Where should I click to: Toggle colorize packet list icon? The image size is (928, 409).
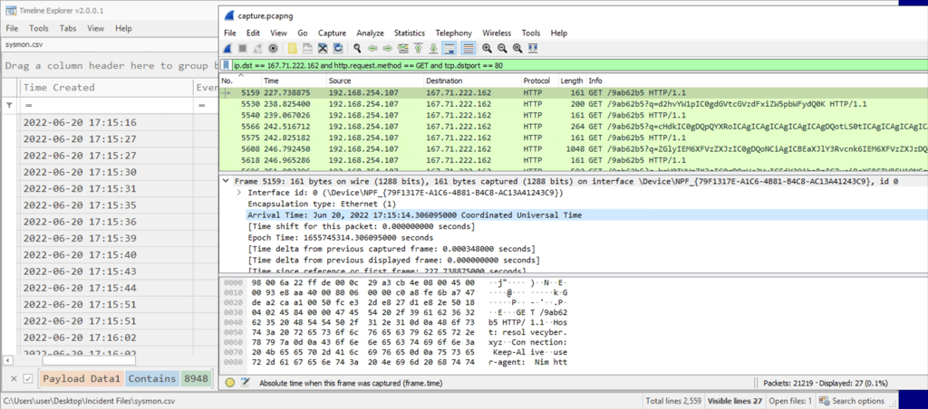pos(468,49)
